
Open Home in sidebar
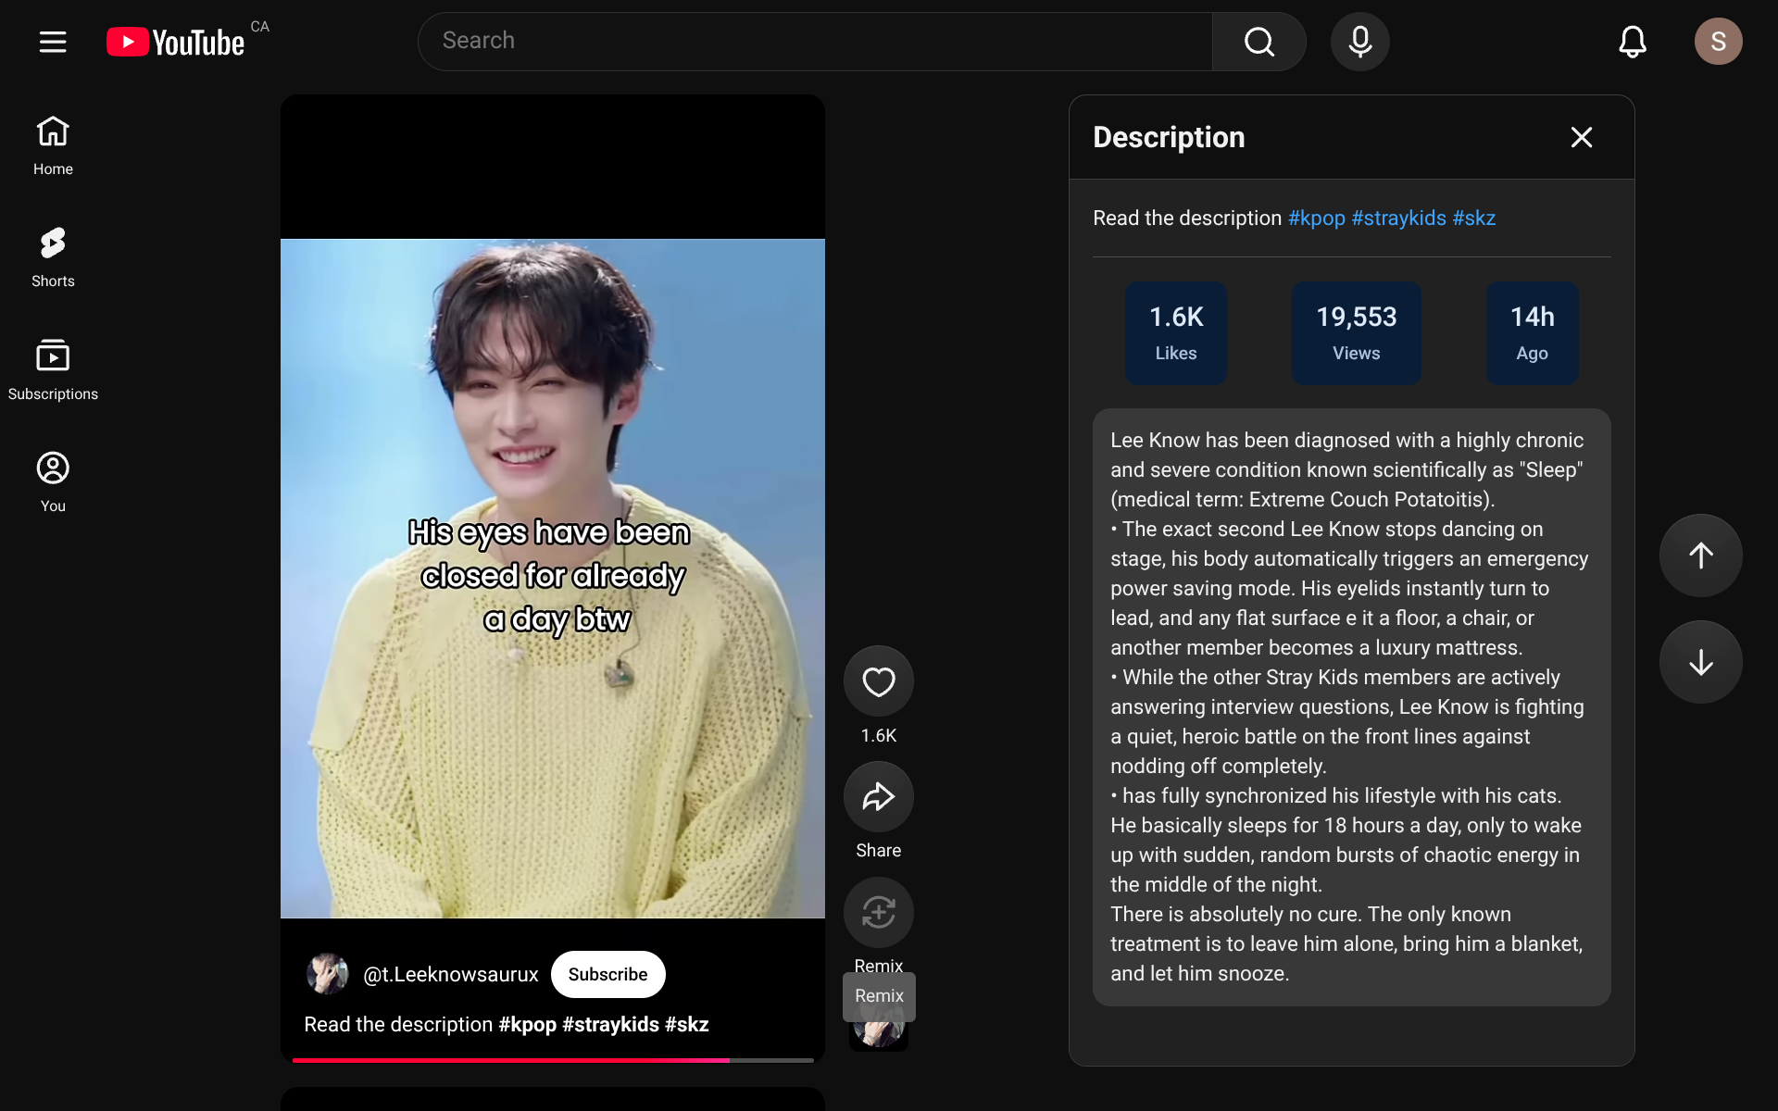click(53, 145)
